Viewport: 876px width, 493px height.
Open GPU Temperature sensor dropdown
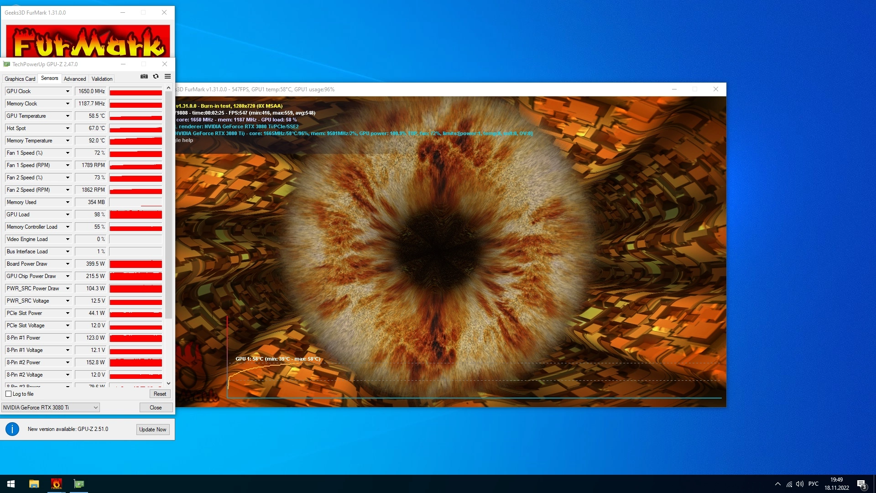tap(68, 116)
